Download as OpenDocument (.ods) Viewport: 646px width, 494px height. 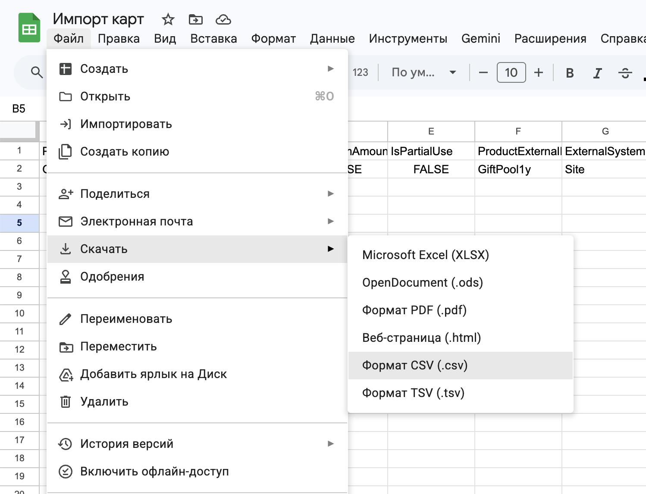click(461, 283)
